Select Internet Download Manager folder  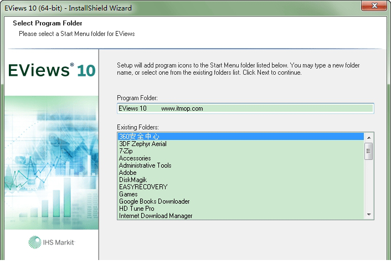pyautogui.click(x=240, y=216)
